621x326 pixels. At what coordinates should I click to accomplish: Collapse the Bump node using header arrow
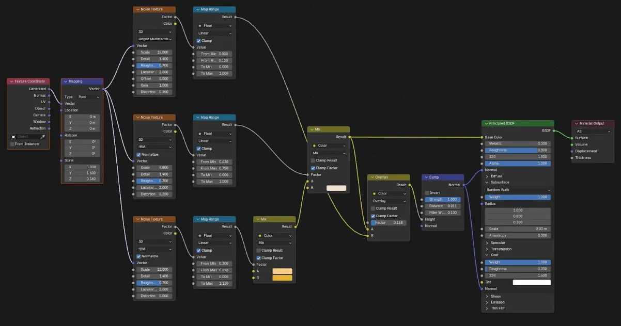coord(426,177)
